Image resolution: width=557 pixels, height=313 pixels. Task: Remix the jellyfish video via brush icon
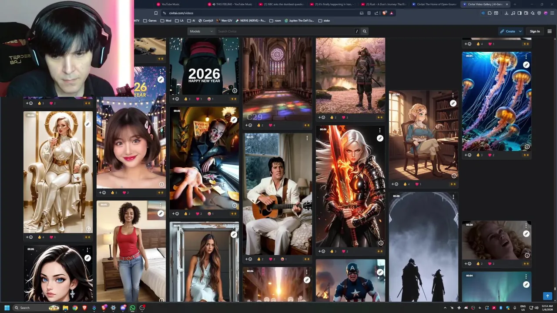click(x=526, y=65)
